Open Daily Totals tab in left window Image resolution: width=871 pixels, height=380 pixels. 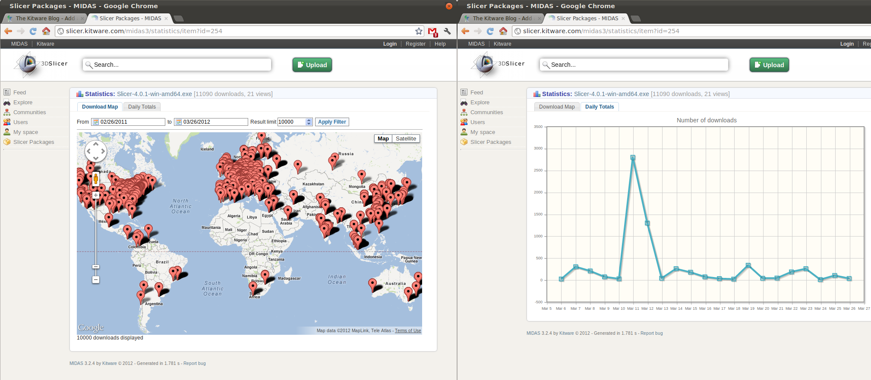pyautogui.click(x=142, y=107)
